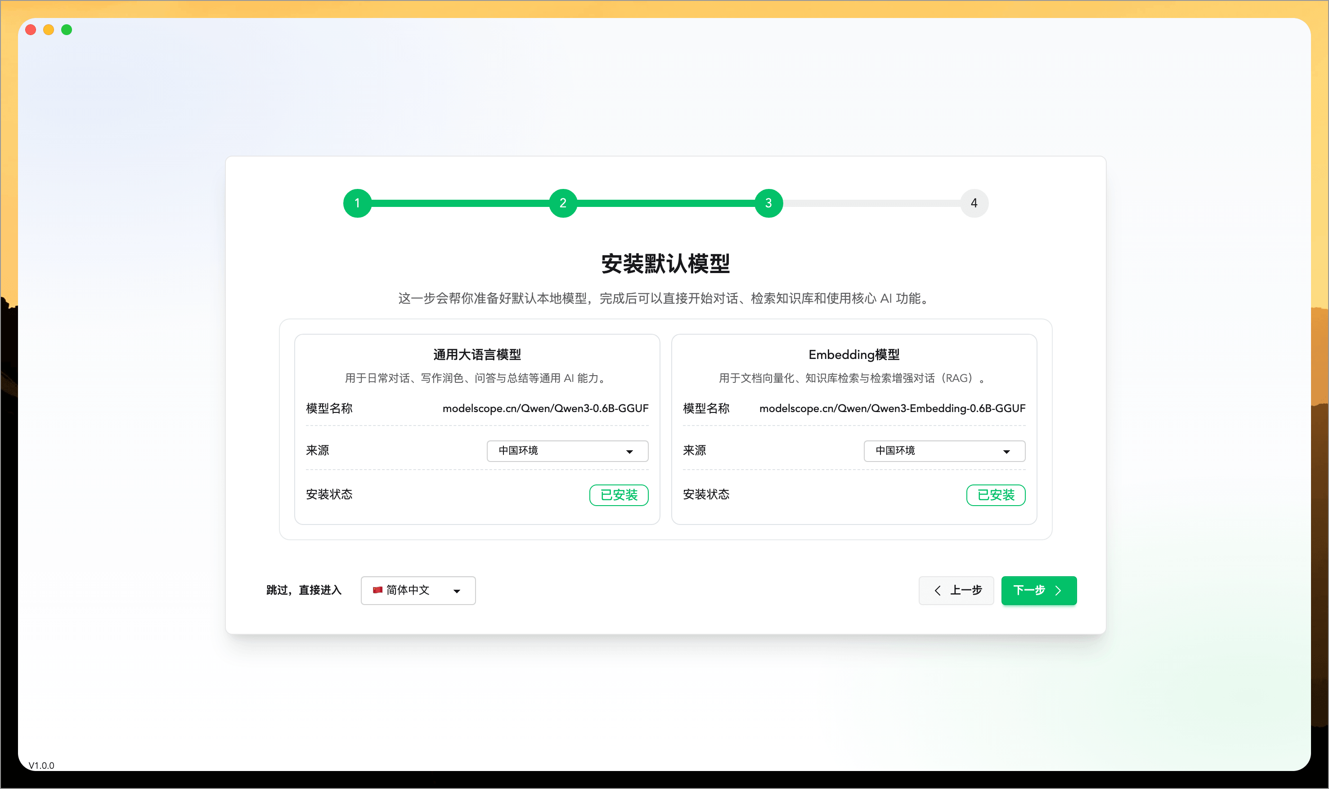Click the forward chevron on 下一步 button
Viewport: 1329px width, 789px height.
pyautogui.click(x=1059, y=590)
